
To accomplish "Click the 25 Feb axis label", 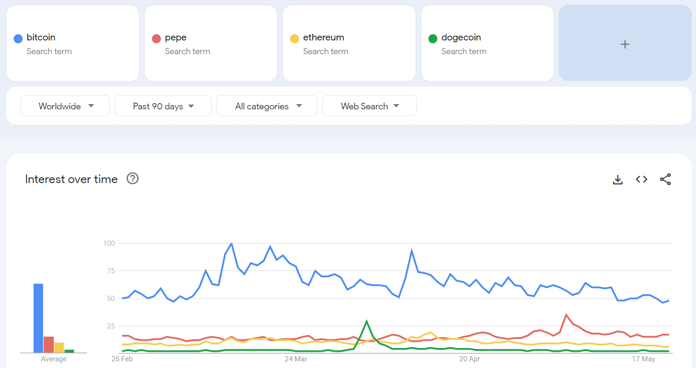I will coord(122,359).
